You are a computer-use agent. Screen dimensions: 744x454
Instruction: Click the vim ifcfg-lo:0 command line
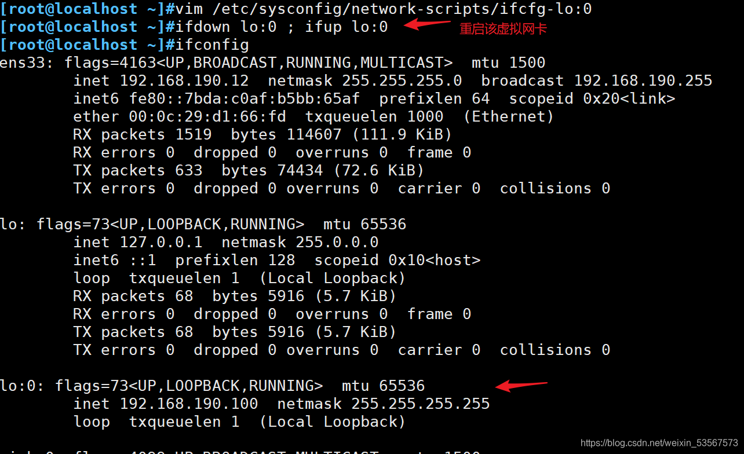pos(296,9)
